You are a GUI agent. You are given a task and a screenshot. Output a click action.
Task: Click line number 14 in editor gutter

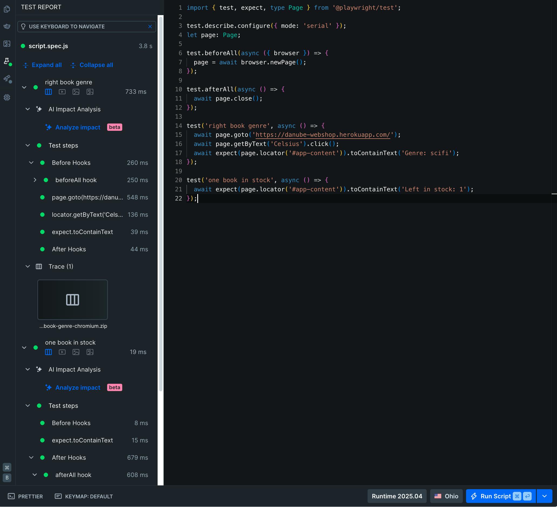click(x=178, y=126)
